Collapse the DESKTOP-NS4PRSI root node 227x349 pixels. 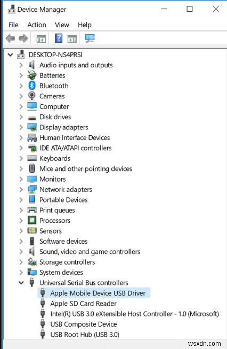pyautogui.click(x=10, y=55)
